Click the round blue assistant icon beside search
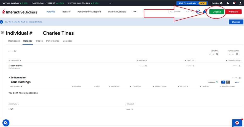This screenshot has height=127, width=244. click(198, 12)
